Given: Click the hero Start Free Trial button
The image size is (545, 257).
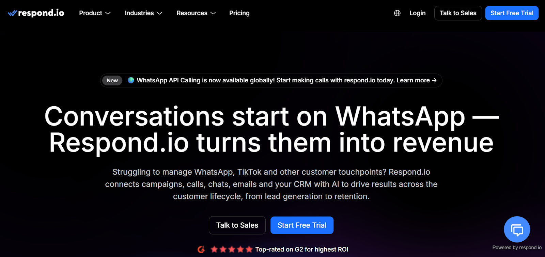Looking at the screenshot, I should [302, 225].
